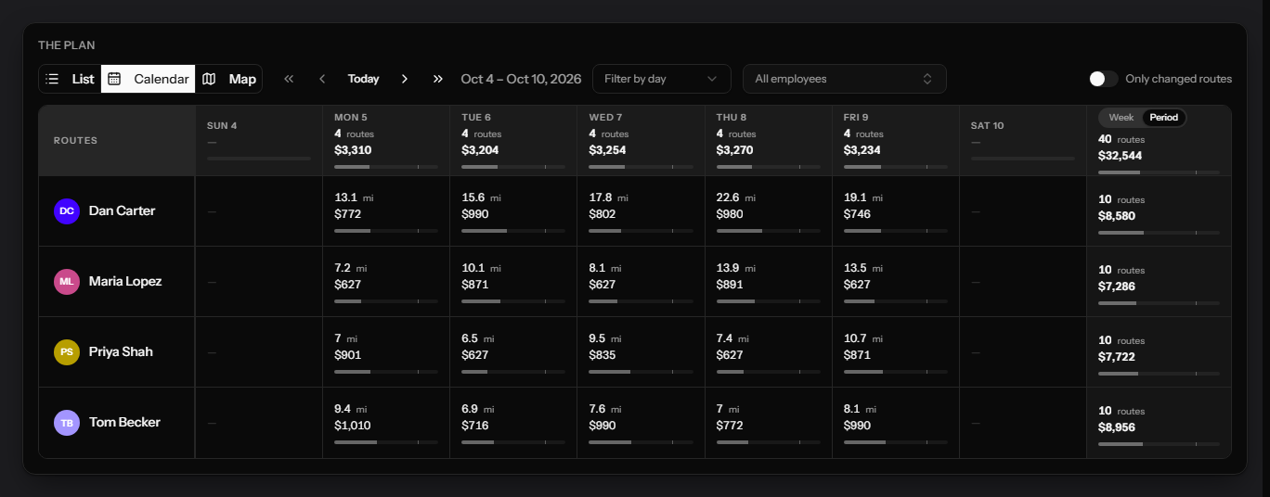Open the All employees dropdown
This screenshot has height=497, width=1270.
click(845, 79)
